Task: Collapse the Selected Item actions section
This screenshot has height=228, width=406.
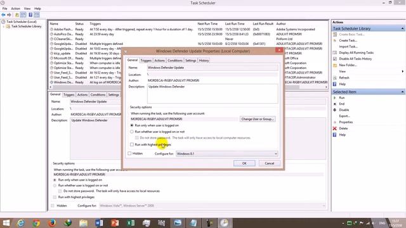Action: tap(402, 92)
